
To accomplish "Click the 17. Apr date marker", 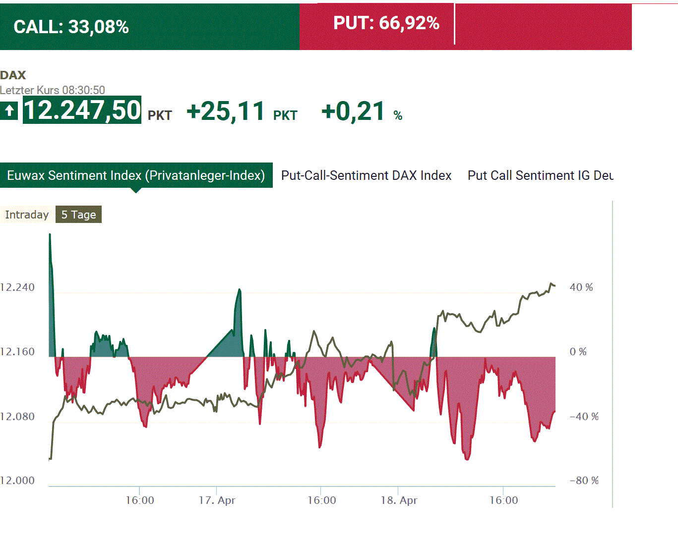I will click(x=217, y=500).
